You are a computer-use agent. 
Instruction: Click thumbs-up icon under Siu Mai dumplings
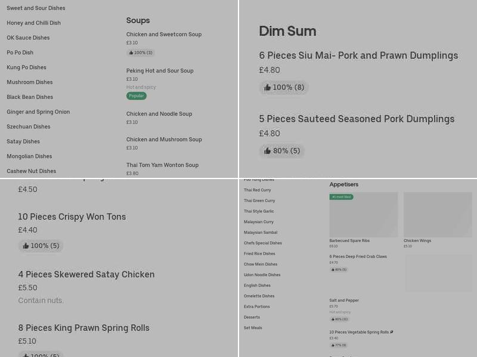point(267,87)
